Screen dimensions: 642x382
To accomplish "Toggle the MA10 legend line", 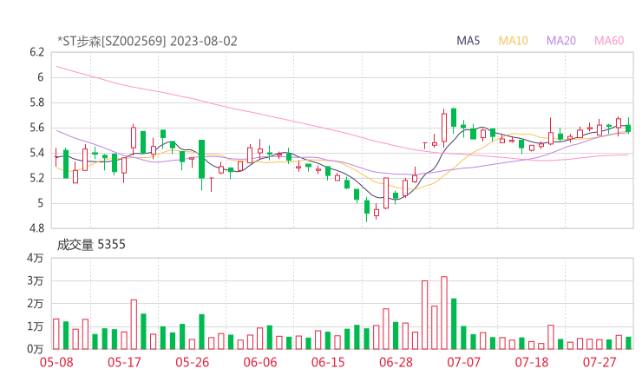I will tap(513, 41).
